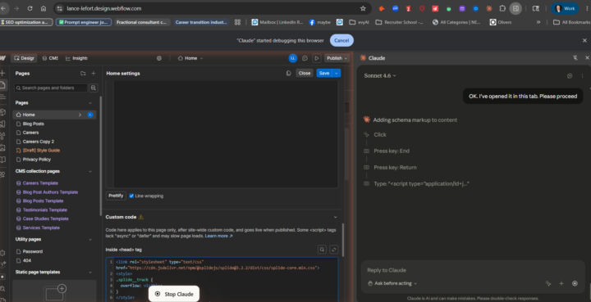Image resolution: width=591 pixels, height=302 pixels.
Task: Select the Blog Post Authors Template
Action: click(50, 192)
